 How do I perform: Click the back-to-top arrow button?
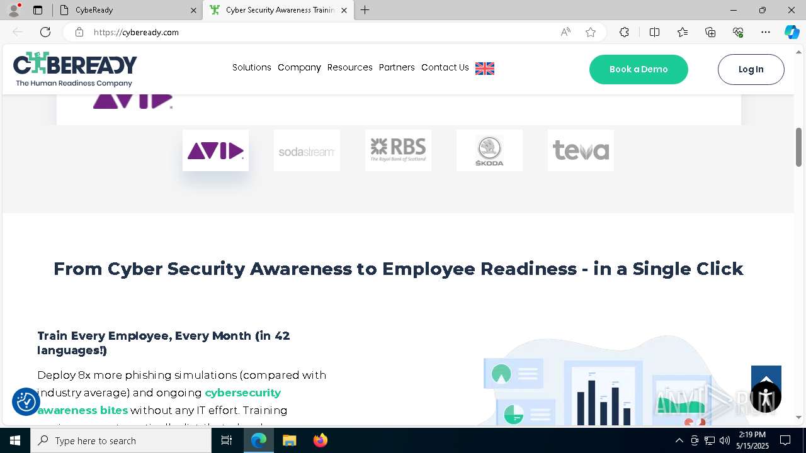tap(766, 374)
